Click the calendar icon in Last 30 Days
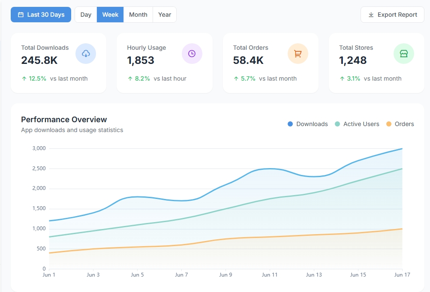This screenshot has width=430, height=292. coord(21,15)
